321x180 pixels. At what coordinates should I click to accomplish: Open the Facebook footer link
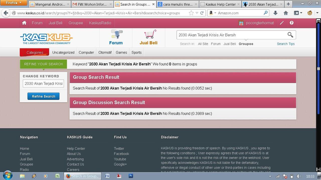(x=121, y=154)
